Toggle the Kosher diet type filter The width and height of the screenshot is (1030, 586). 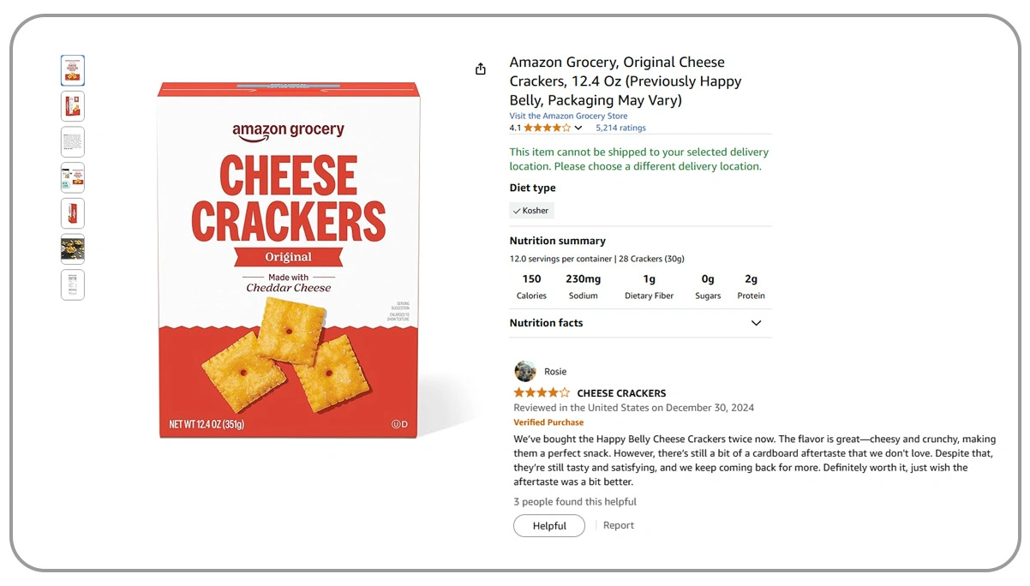(x=530, y=210)
